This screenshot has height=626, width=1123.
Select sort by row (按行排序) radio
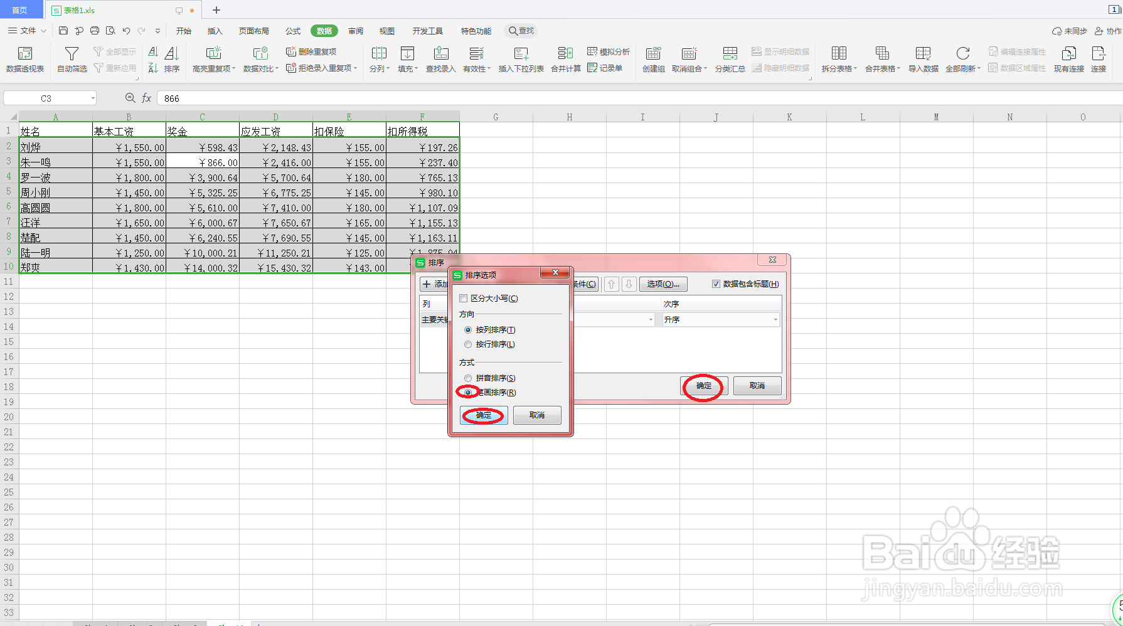468,344
